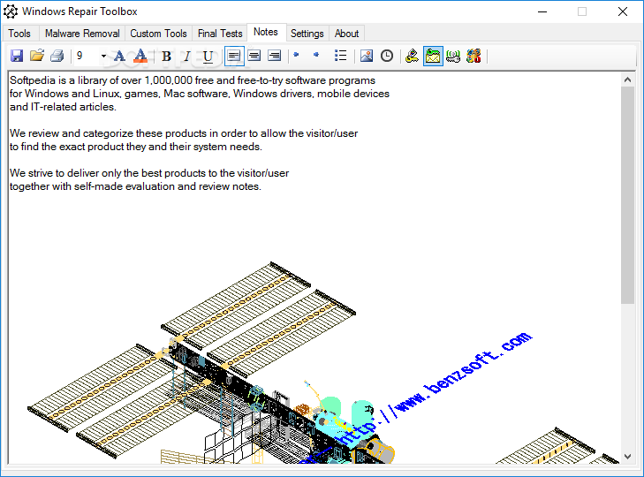Increase indent with right arrow icon
The image size is (644, 477).
pyautogui.click(x=316, y=55)
